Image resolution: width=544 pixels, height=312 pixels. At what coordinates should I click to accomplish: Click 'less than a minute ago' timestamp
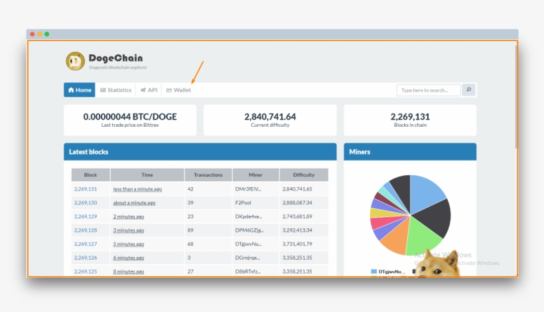(137, 189)
